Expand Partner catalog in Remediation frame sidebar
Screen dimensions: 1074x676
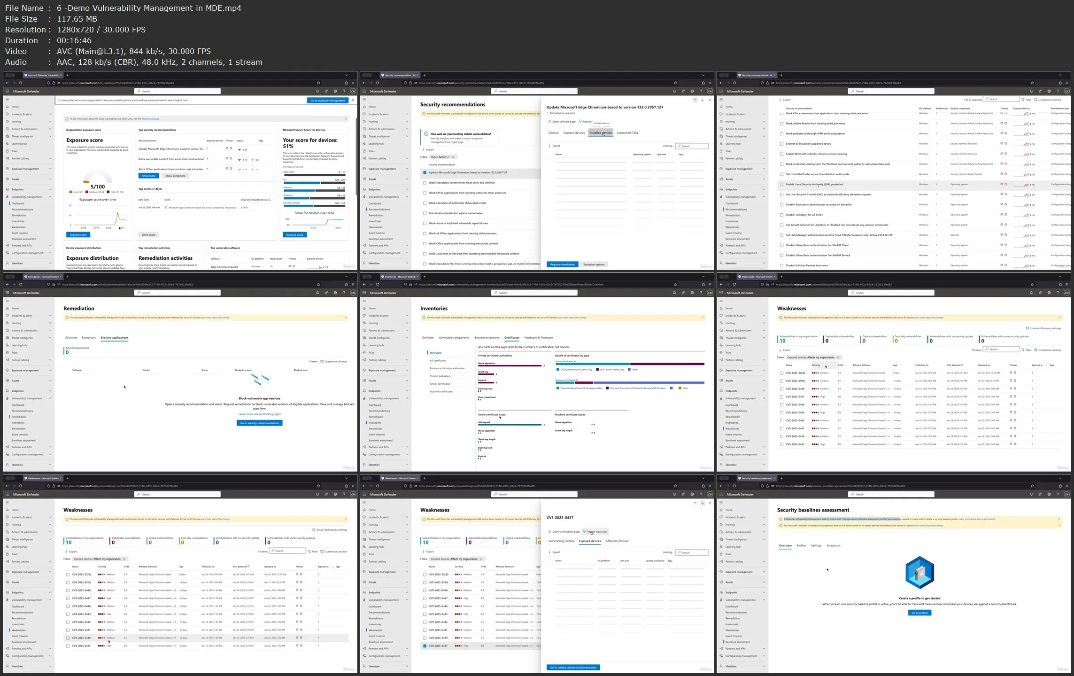50,360
